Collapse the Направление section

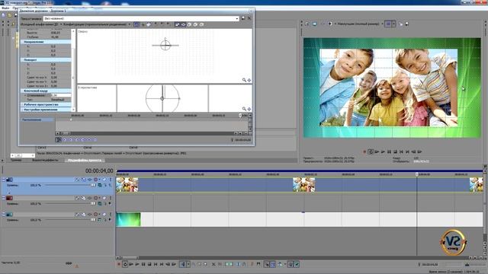click(46, 42)
